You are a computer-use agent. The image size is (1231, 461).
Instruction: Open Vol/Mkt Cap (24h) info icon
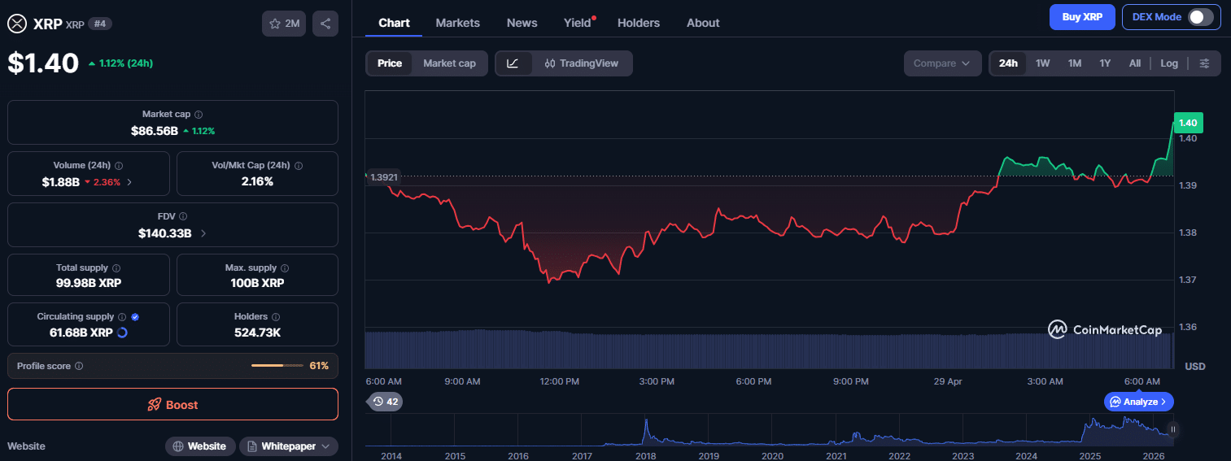tap(299, 165)
